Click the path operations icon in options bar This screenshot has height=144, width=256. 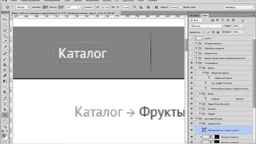pos(135,7)
